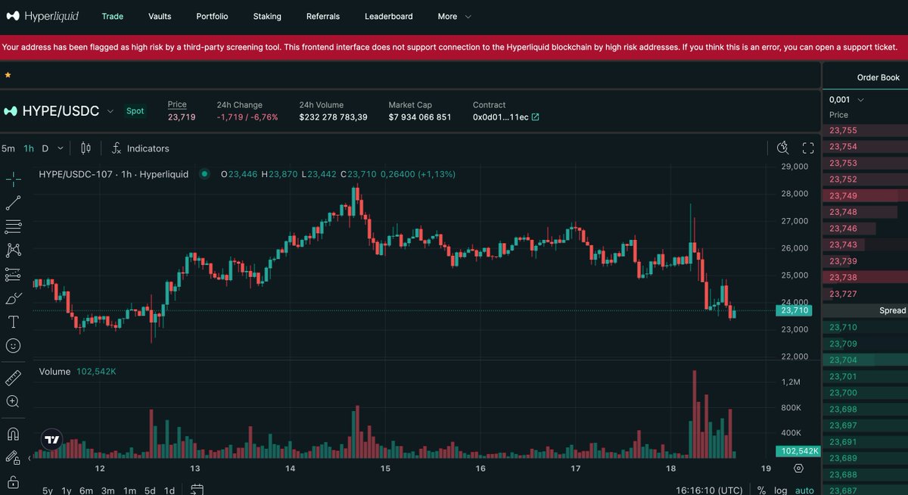Image resolution: width=908 pixels, height=495 pixels.
Task: Open the forecasting and measurement tools
Action: pos(13,274)
